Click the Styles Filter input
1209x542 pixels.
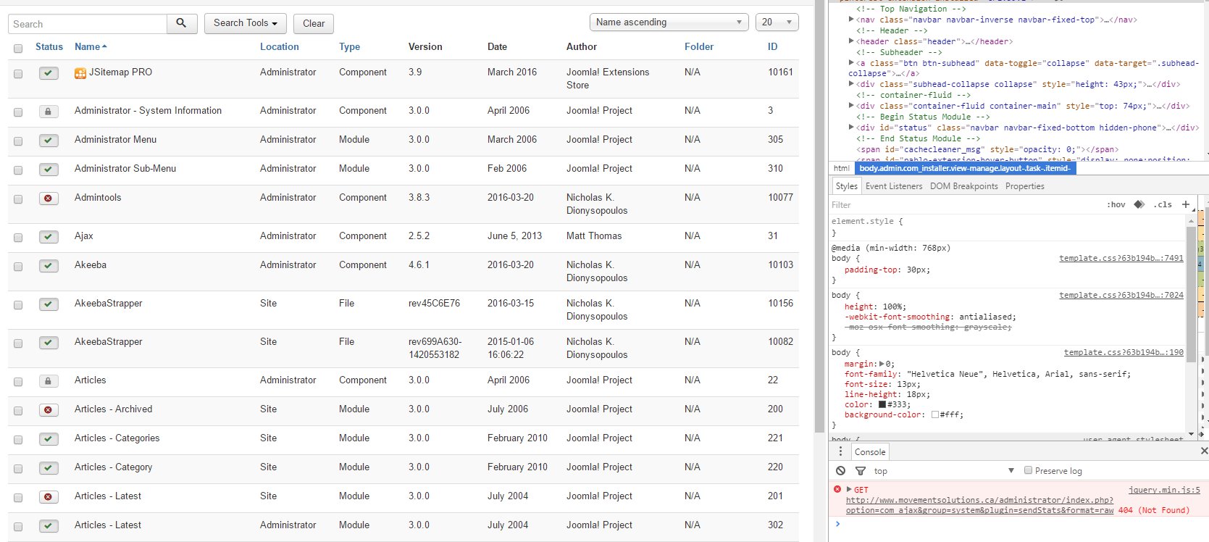(963, 205)
